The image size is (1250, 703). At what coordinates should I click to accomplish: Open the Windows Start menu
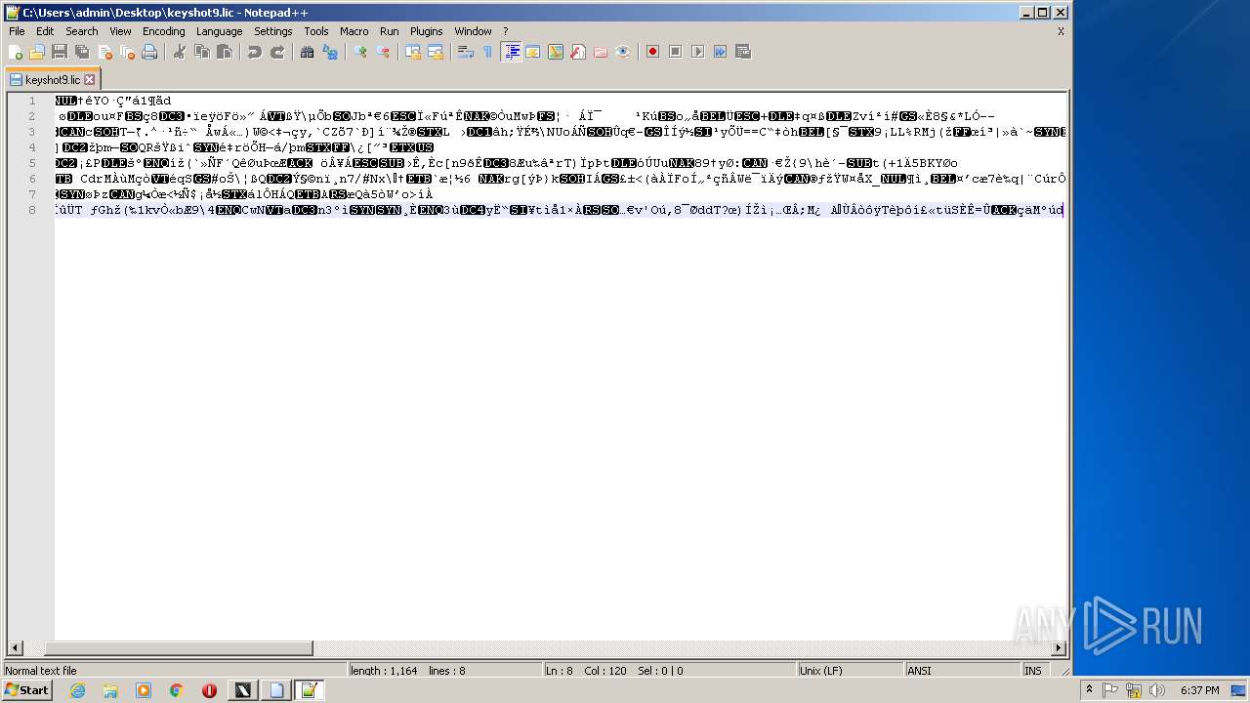pos(26,690)
